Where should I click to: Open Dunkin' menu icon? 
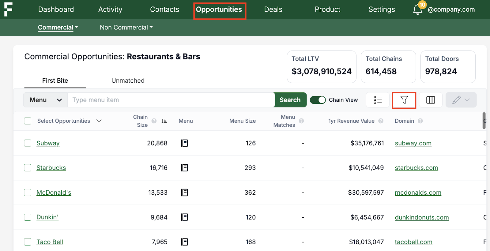[184, 217]
